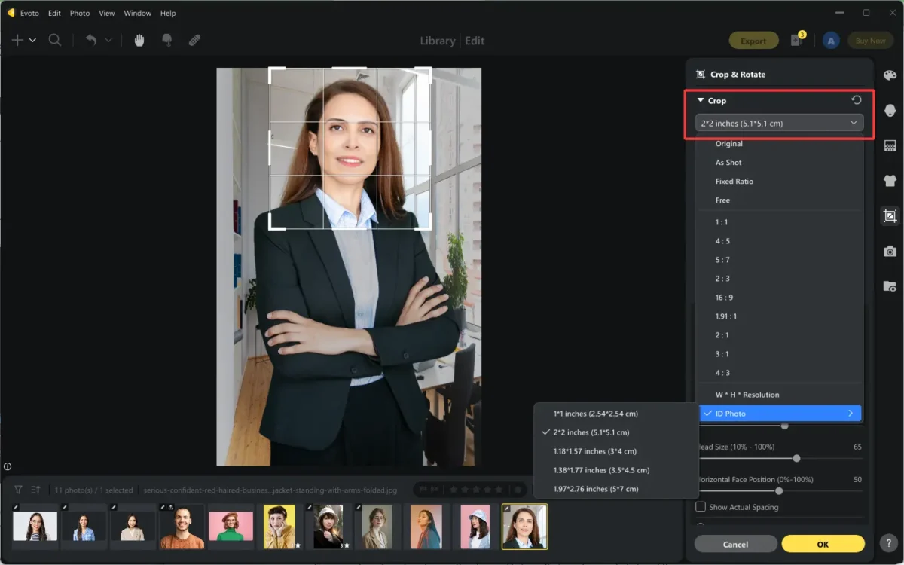Open the color palette adjustments panel
904x565 pixels.
click(890, 75)
